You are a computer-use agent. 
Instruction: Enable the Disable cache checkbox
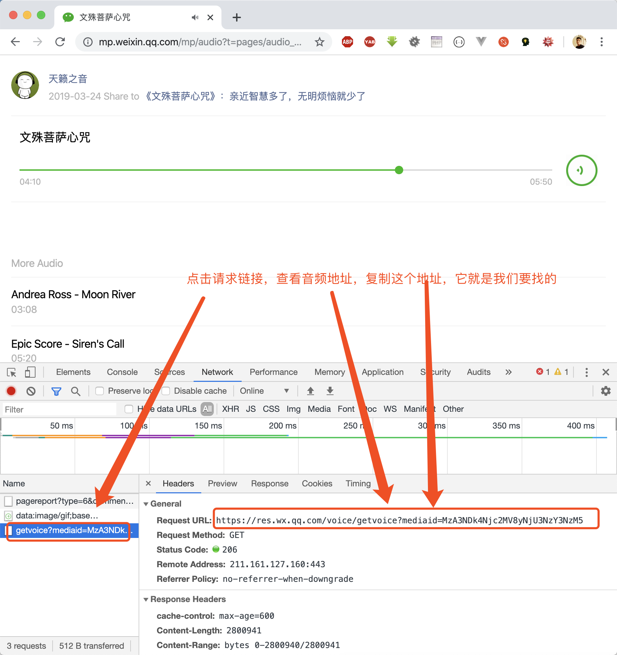tap(166, 391)
